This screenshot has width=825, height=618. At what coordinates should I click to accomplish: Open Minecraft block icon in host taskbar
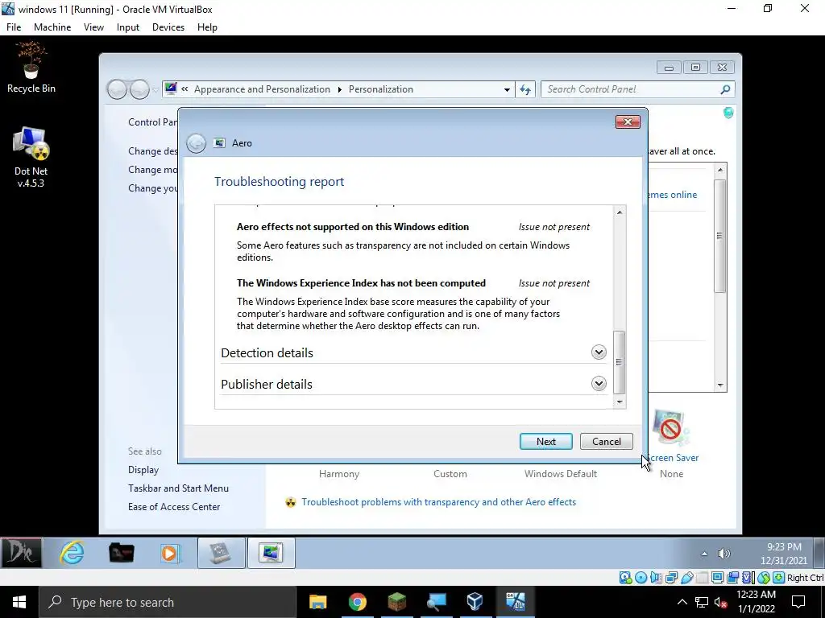click(396, 602)
